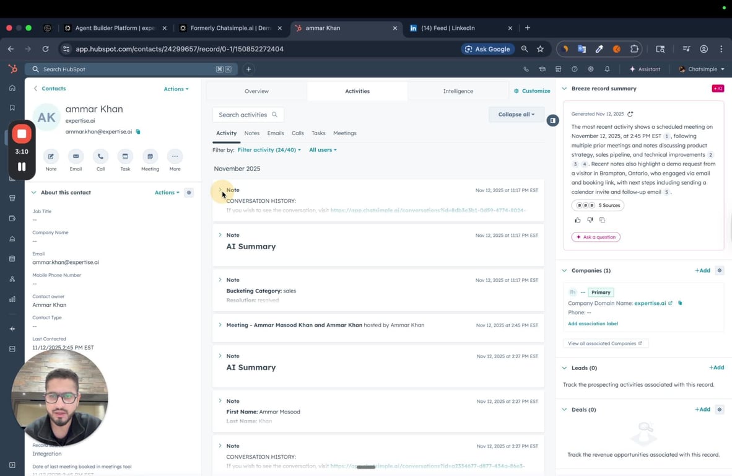
Task: Select the Calls activity tab
Action: tap(297, 133)
